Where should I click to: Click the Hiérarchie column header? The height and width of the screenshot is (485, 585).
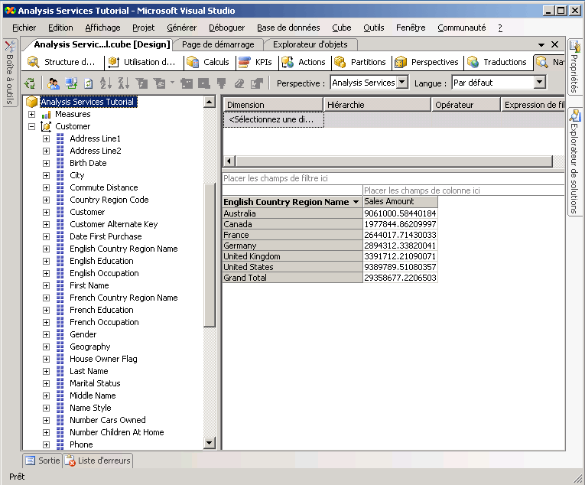tap(377, 105)
